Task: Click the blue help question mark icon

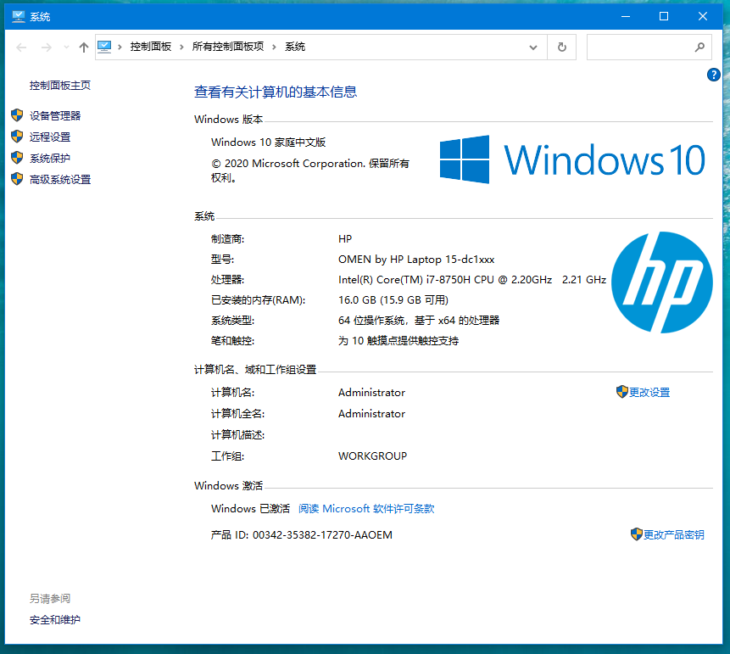Action: (713, 75)
